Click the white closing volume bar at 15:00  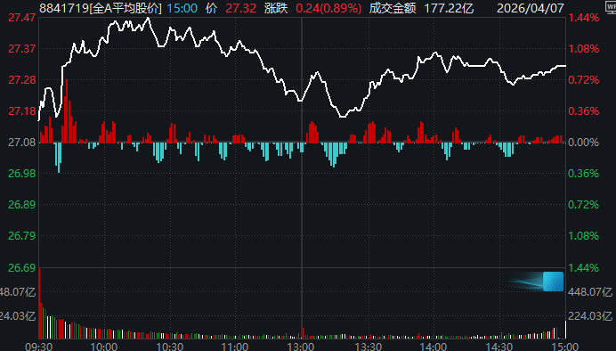coord(565,330)
